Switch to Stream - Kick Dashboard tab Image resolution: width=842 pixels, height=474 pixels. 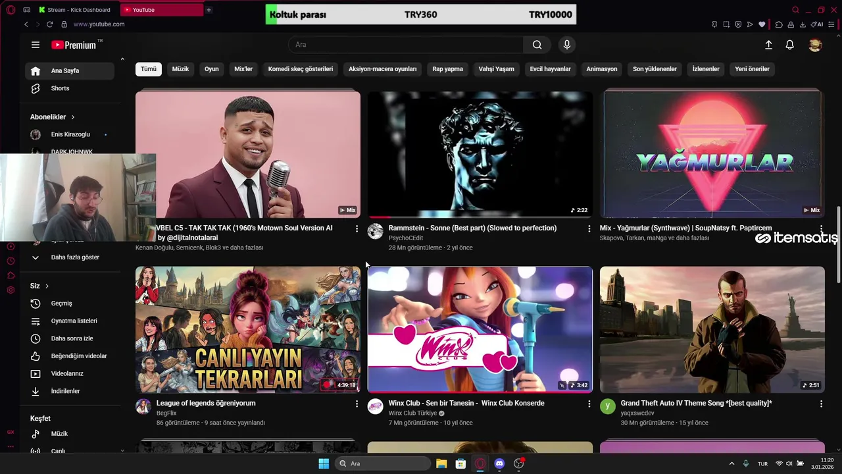tap(78, 10)
